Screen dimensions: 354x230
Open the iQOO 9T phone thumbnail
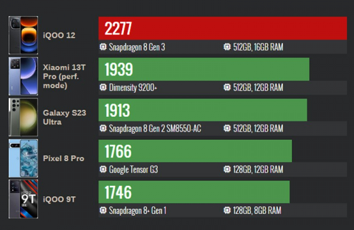point(23,199)
